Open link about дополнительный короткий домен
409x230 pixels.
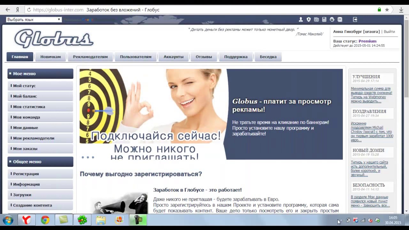pyautogui.click(x=369, y=169)
